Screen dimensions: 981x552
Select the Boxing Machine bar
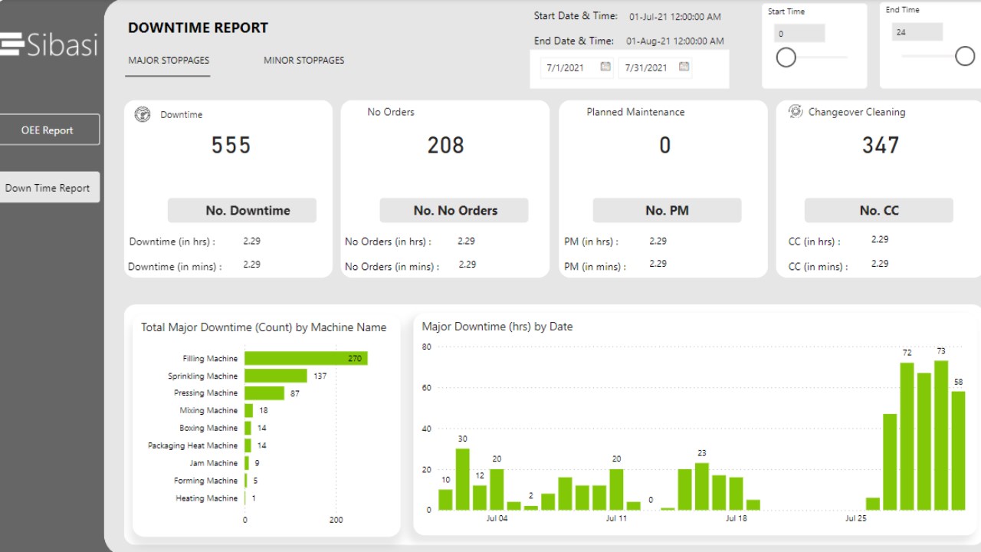pyautogui.click(x=248, y=428)
